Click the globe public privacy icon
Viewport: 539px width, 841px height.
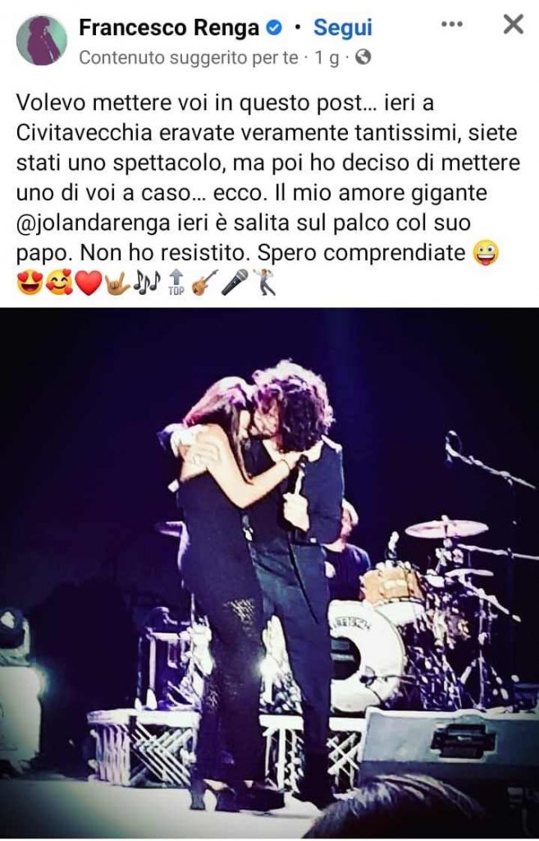(363, 57)
